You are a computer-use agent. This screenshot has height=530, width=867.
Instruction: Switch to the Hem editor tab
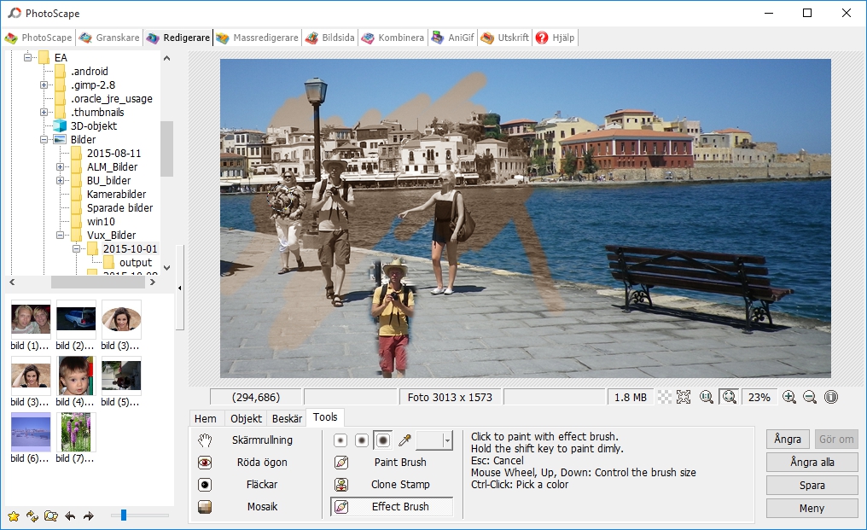[206, 419]
